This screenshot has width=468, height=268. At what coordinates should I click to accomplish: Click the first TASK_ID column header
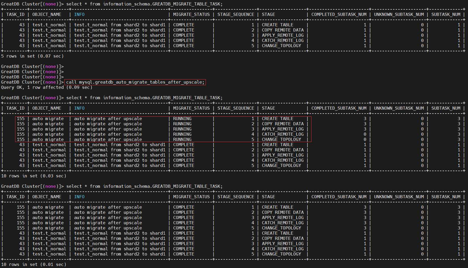coord(15,15)
